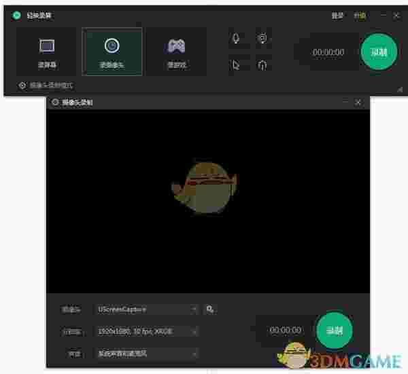408x374 pixels.
Task: Open the upgrade link in the title bar
Action: click(x=360, y=16)
